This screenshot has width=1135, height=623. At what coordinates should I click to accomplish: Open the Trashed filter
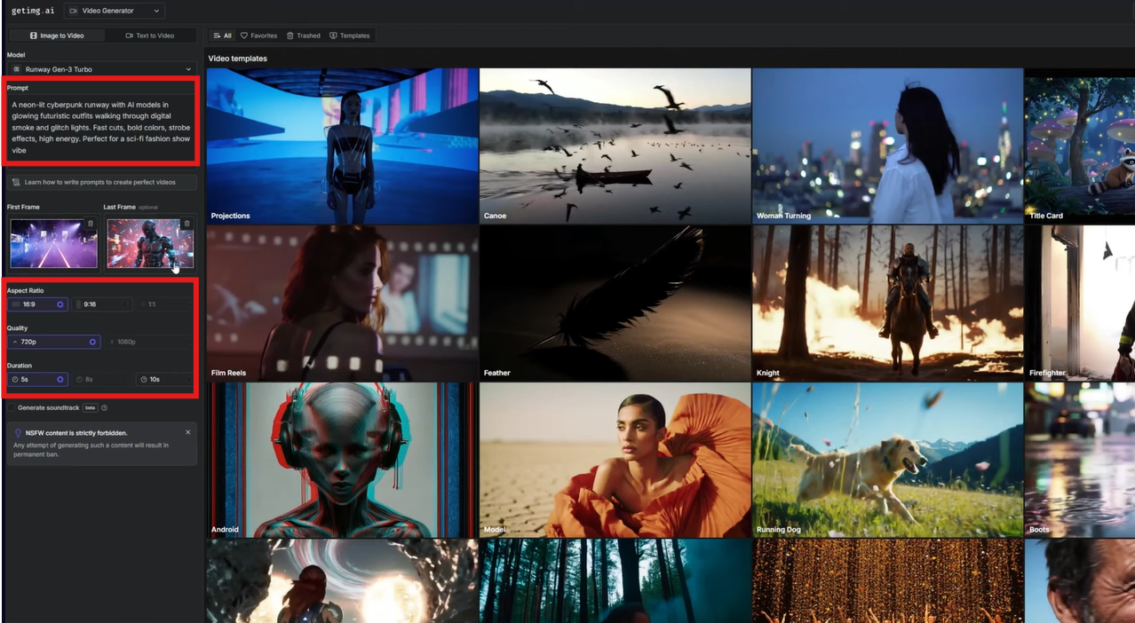[304, 35]
